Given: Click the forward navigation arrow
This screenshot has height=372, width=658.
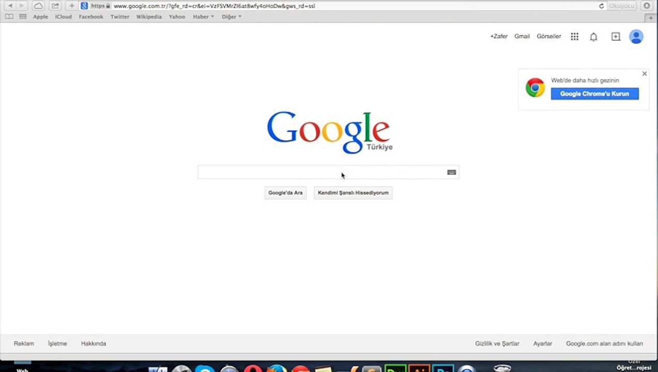Looking at the screenshot, I should point(21,6).
